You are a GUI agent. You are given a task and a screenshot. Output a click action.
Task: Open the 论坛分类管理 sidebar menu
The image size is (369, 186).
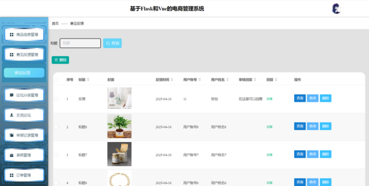(x=24, y=95)
